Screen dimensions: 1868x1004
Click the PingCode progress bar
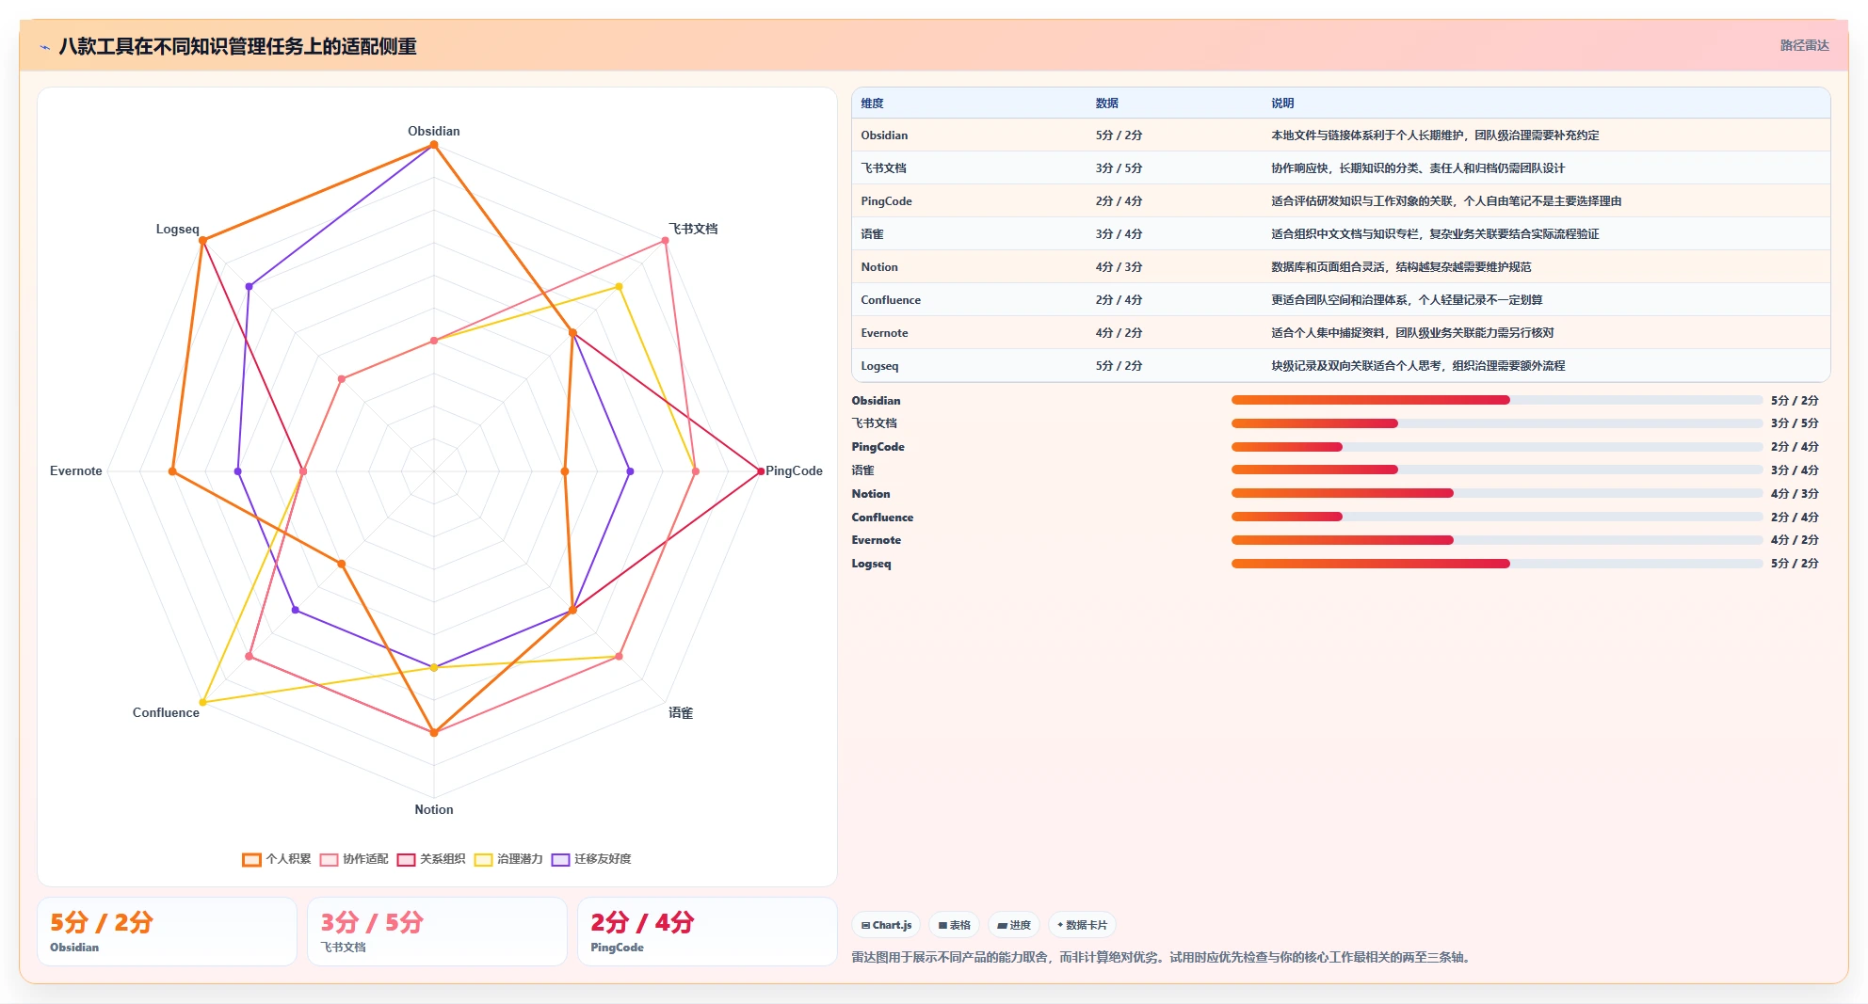(x=1497, y=447)
